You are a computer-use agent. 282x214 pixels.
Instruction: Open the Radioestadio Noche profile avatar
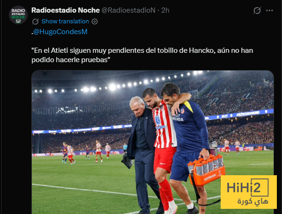pyautogui.click(x=18, y=14)
